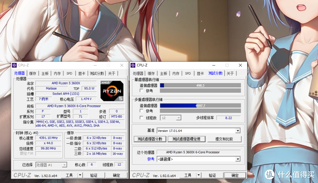Open the thread count dropdown showing 12

click(x=178, y=118)
